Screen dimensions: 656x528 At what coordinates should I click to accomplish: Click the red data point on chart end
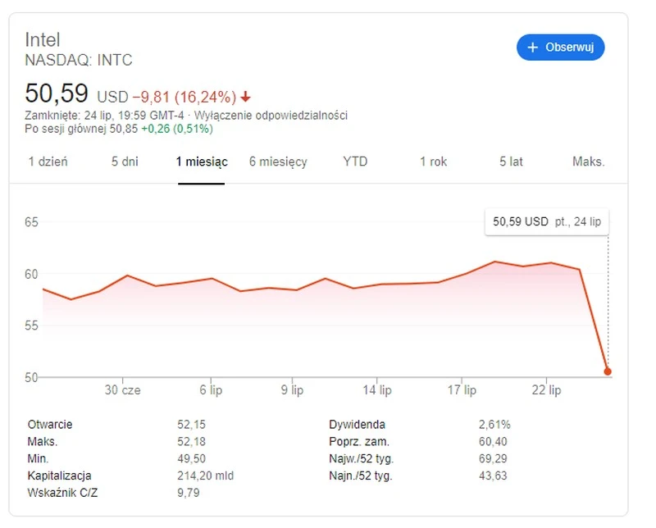pyautogui.click(x=608, y=371)
